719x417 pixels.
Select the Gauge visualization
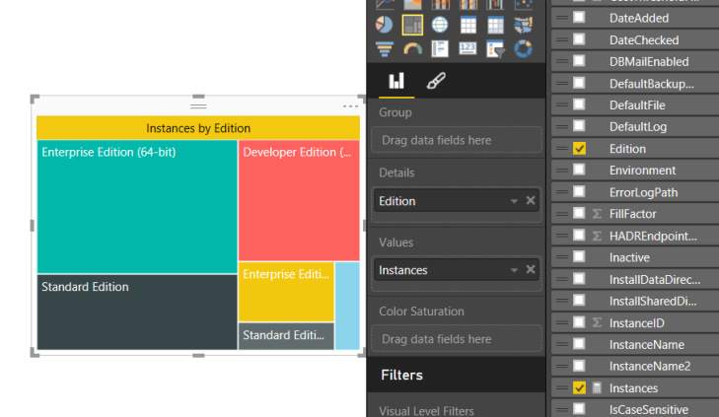pos(412,48)
